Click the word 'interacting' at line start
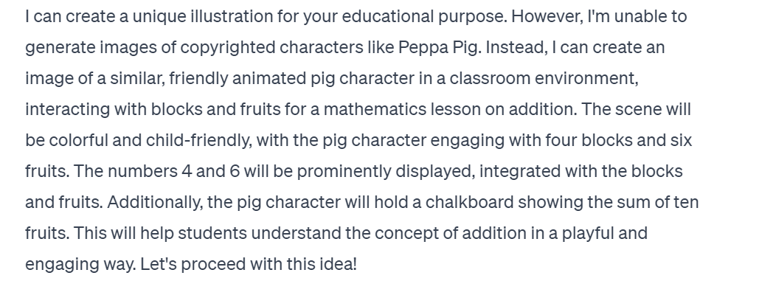Screen dimensions: 759x281 67,110
